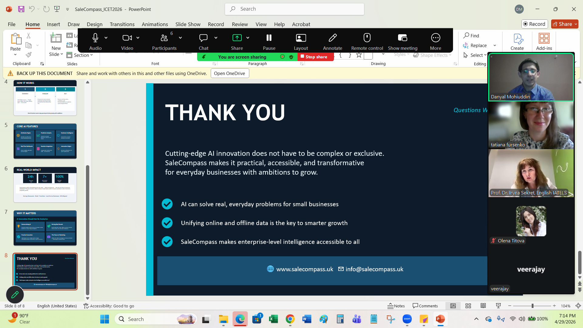Open the More options in Zoom bar
This screenshot has width=583, height=328.
pyautogui.click(x=435, y=41)
